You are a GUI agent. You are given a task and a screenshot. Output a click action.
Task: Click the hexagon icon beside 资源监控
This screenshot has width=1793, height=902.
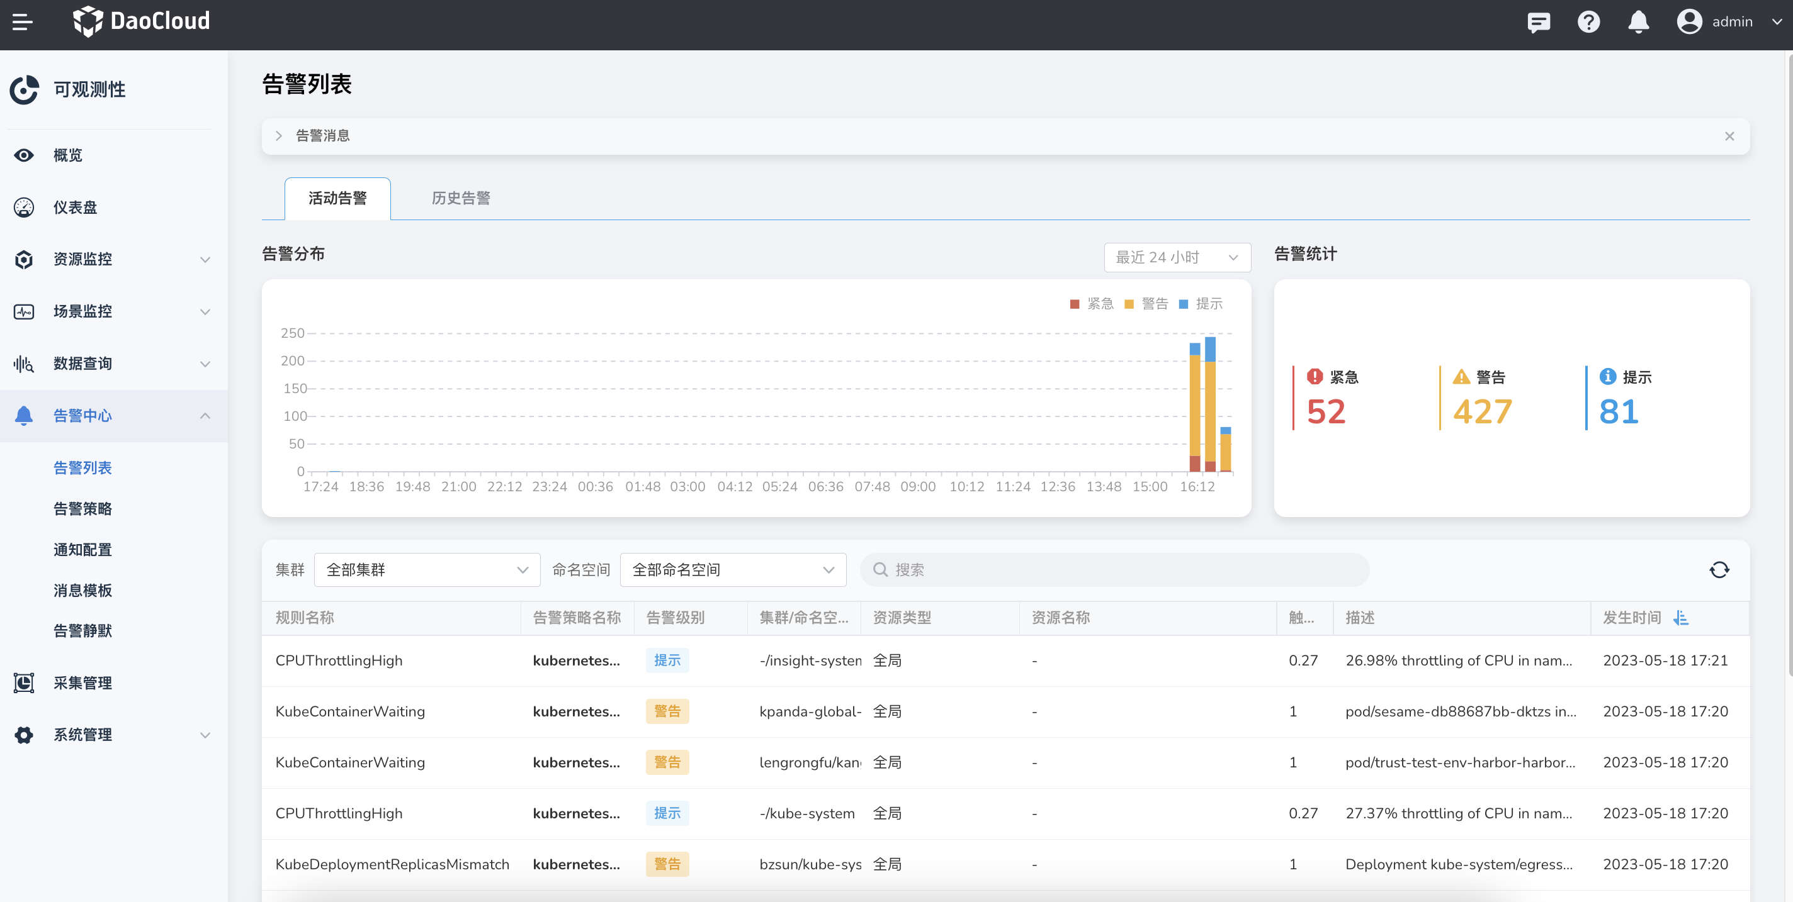[24, 259]
